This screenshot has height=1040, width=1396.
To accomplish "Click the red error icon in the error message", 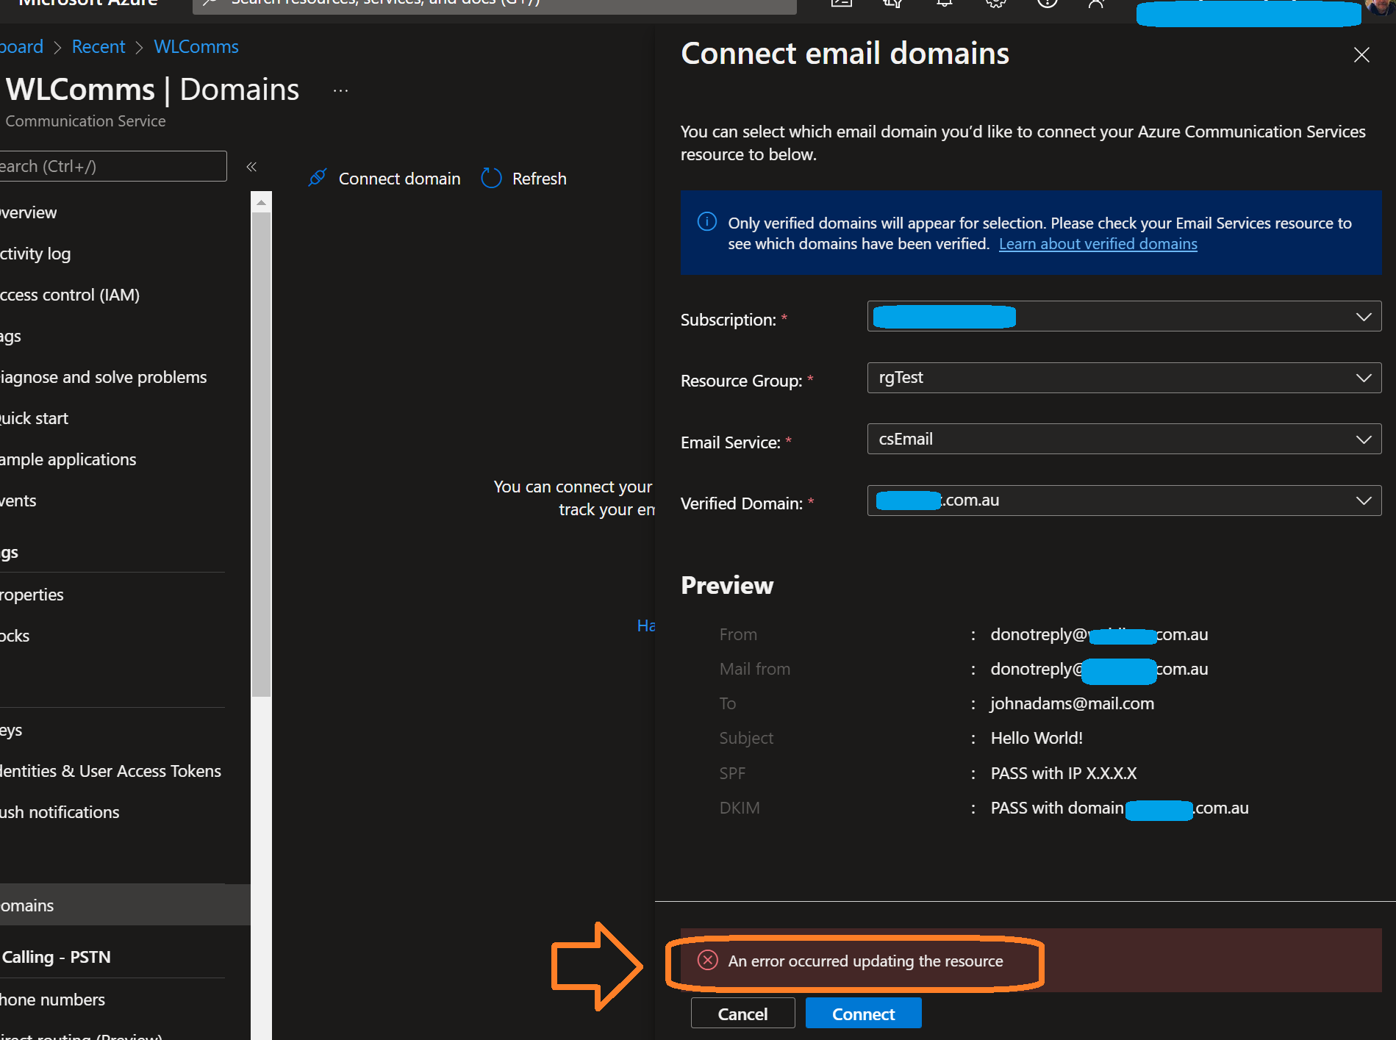I will (708, 960).
